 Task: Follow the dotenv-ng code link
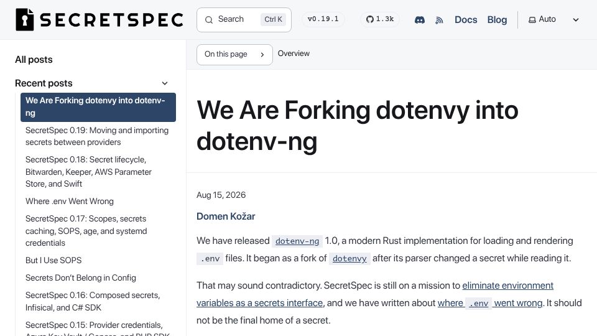tap(297, 241)
